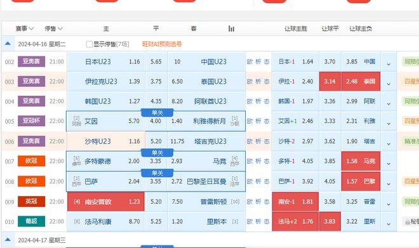Open the 赛事 filter dropdown
Screen dimensions: 419x248
[25, 29]
